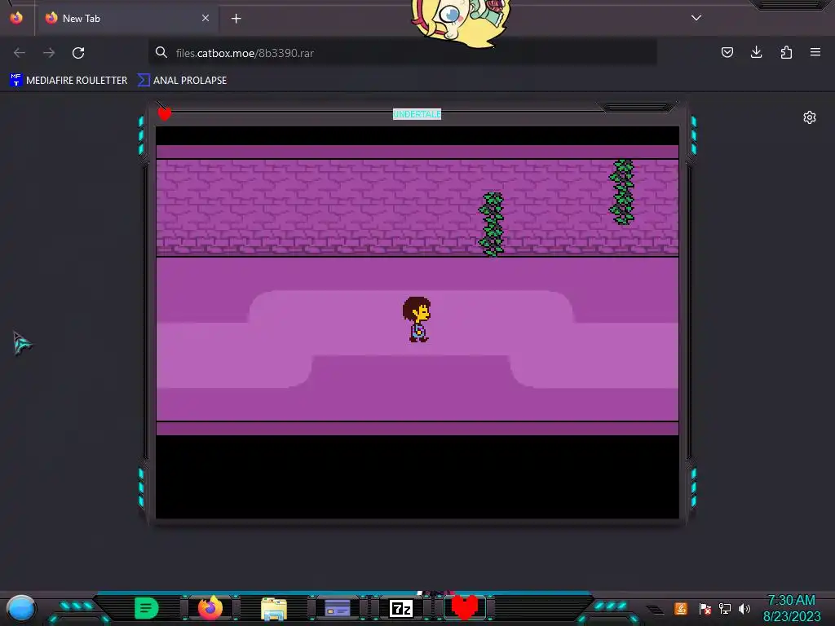Viewport: 835px width, 626px height.
Task: Open the Pocket save icon
Action: click(x=727, y=52)
